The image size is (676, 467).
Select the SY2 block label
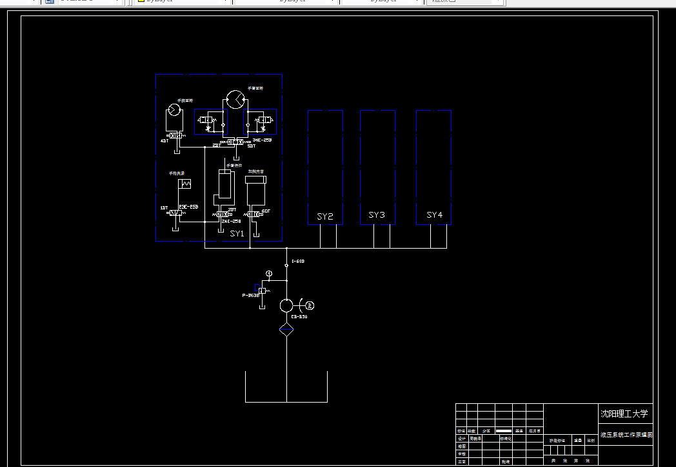325,216
